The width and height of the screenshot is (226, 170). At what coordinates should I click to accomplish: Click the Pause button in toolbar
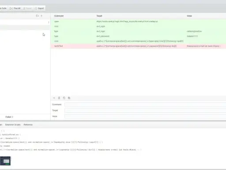coord(27,8)
